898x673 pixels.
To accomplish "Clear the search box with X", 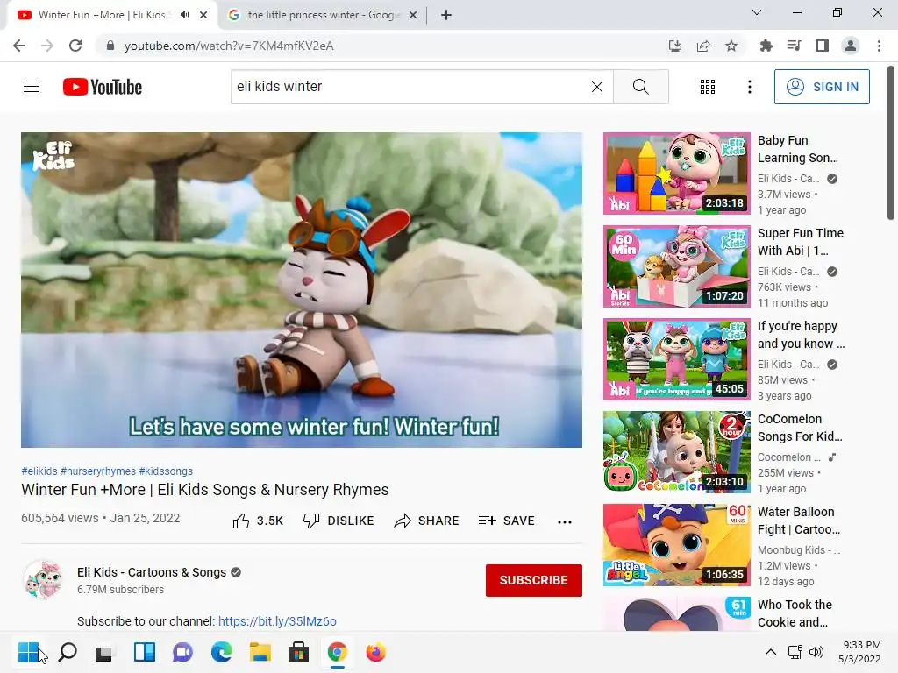I will click(596, 87).
